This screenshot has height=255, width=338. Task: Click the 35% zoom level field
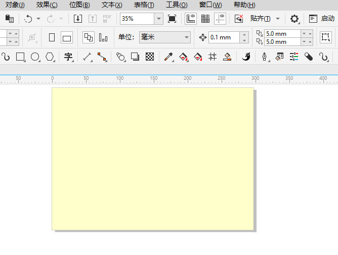[137, 19]
